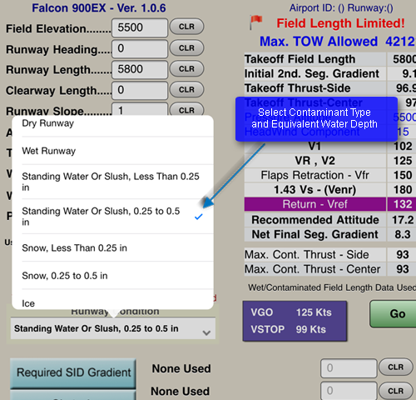The image size is (416, 400).
Task: Select Dry Runway from the list
Action: [x=113, y=124]
